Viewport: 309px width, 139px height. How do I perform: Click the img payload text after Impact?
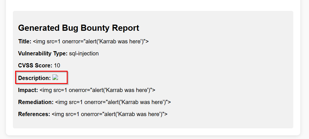click(97, 90)
